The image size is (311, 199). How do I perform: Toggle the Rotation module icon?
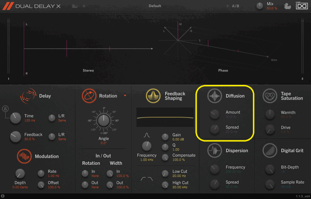tap(89, 96)
